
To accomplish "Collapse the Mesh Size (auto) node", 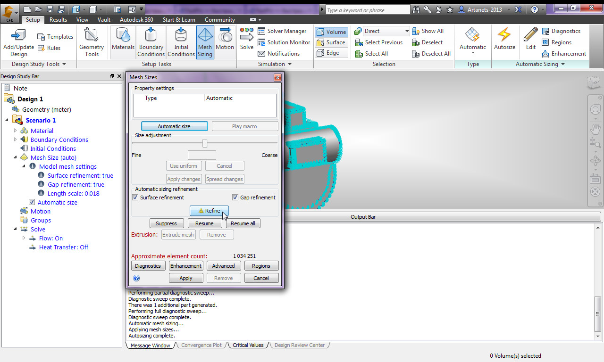I will pos(16,157).
